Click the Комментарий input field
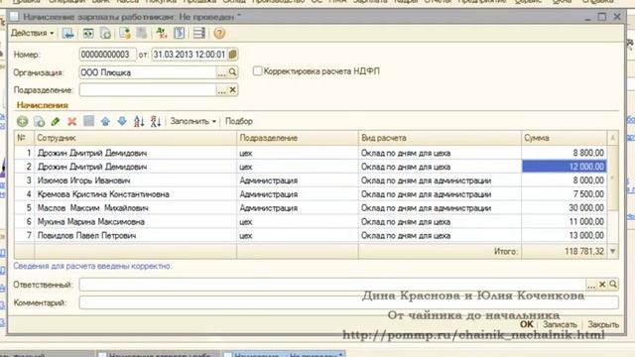Image resolution: width=635 pixels, height=357 pixels. 348,302
